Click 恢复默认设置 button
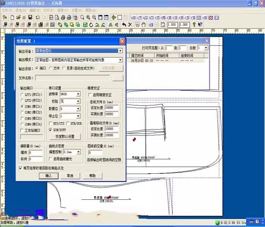265x227 pixels. pyautogui.click(x=65, y=137)
